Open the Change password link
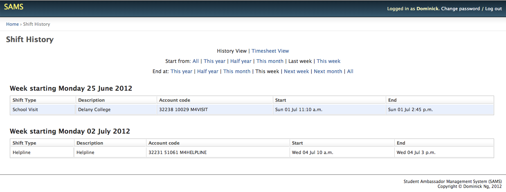The width and height of the screenshot is (506, 192). tap(460, 9)
